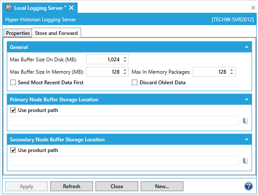Uncheck Use product path for Secondary Node
The image size is (258, 195).
tap(13, 150)
